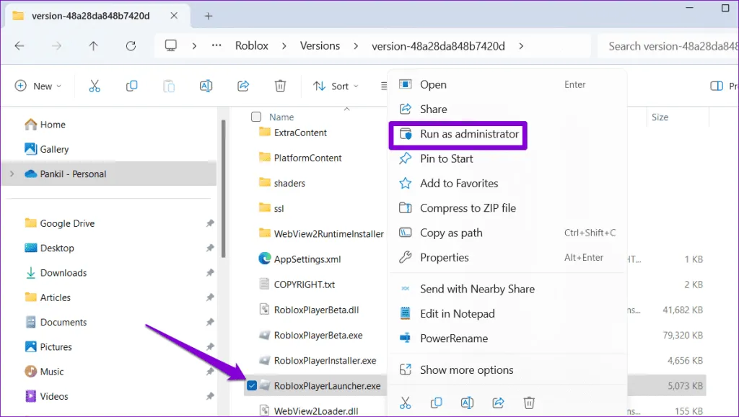Click the Share icon in toolbar
This screenshot has width=739, height=417.
[243, 86]
